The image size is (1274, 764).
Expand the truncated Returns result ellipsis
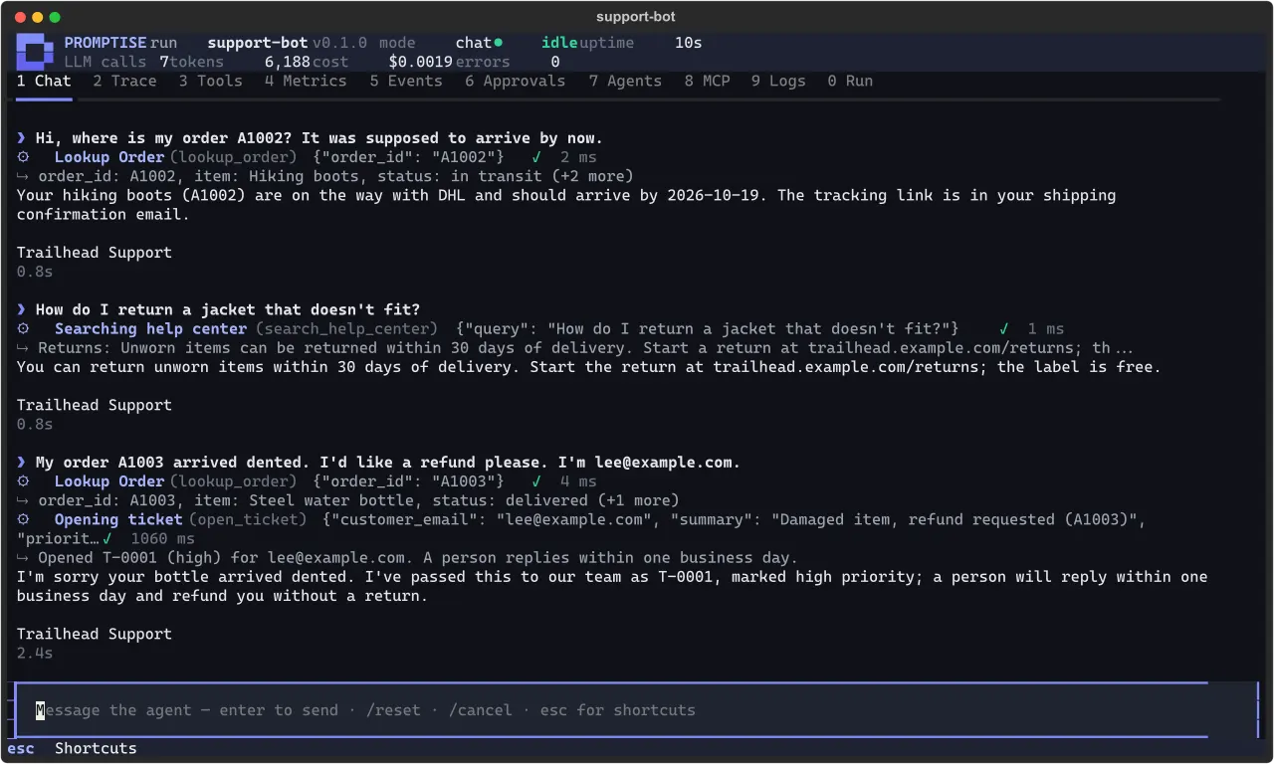pos(1124,348)
